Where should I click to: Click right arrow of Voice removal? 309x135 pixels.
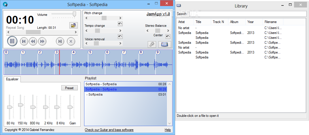(x=120, y=43)
